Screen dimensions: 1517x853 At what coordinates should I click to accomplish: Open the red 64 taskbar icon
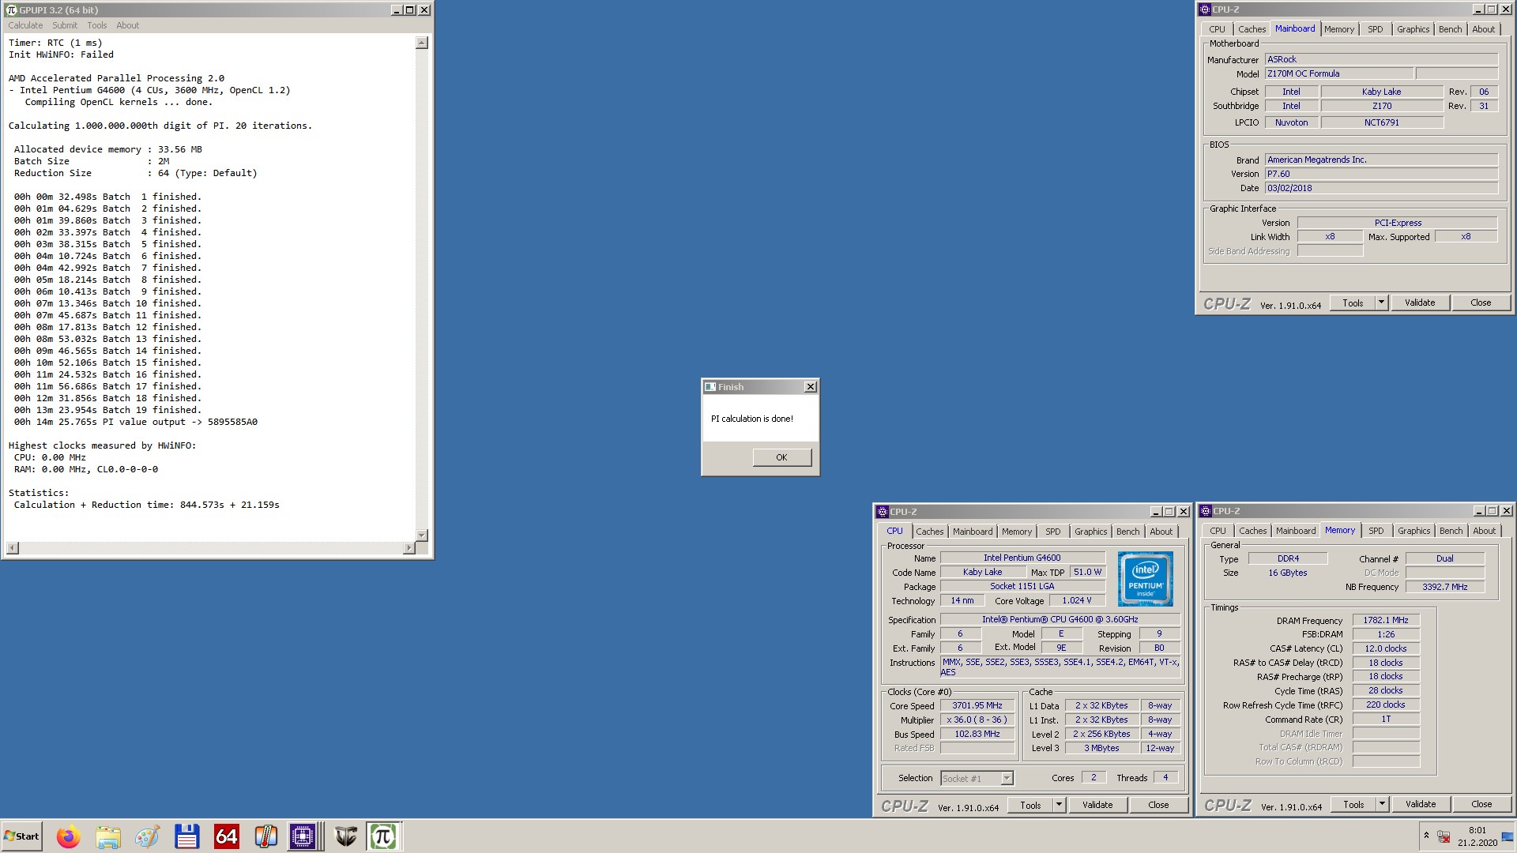tap(226, 836)
